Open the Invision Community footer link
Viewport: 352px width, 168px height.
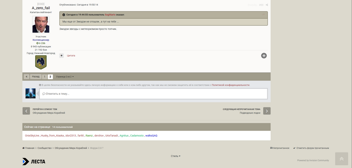click(313, 161)
